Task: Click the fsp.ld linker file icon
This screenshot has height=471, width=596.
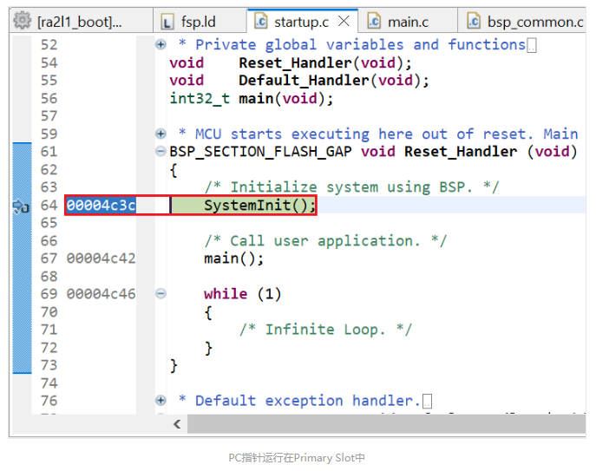Action: (x=167, y=22)
